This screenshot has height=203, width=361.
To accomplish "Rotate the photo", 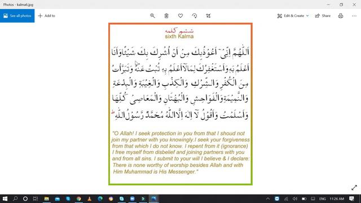I will 194,16.
